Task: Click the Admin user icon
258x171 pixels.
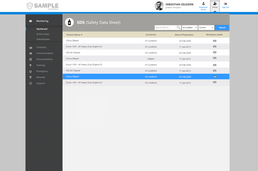Action: pos(215,3)
